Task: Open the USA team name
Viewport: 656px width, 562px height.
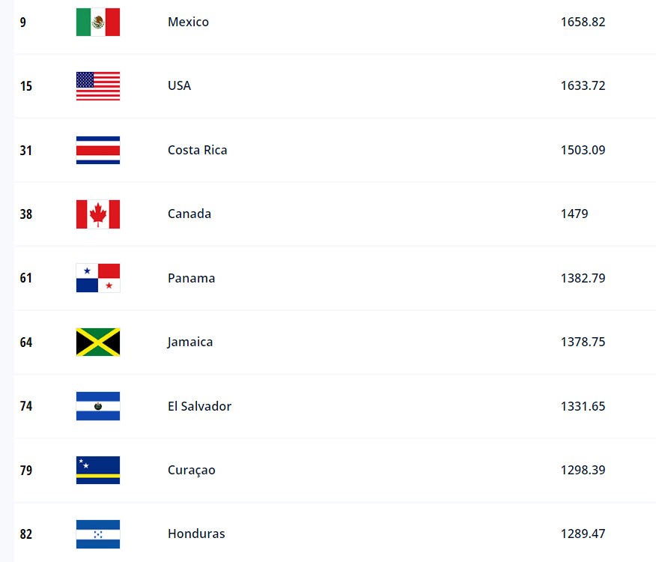Action: pos(179,86)
